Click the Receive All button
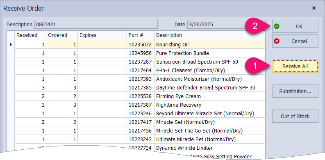 295,66
